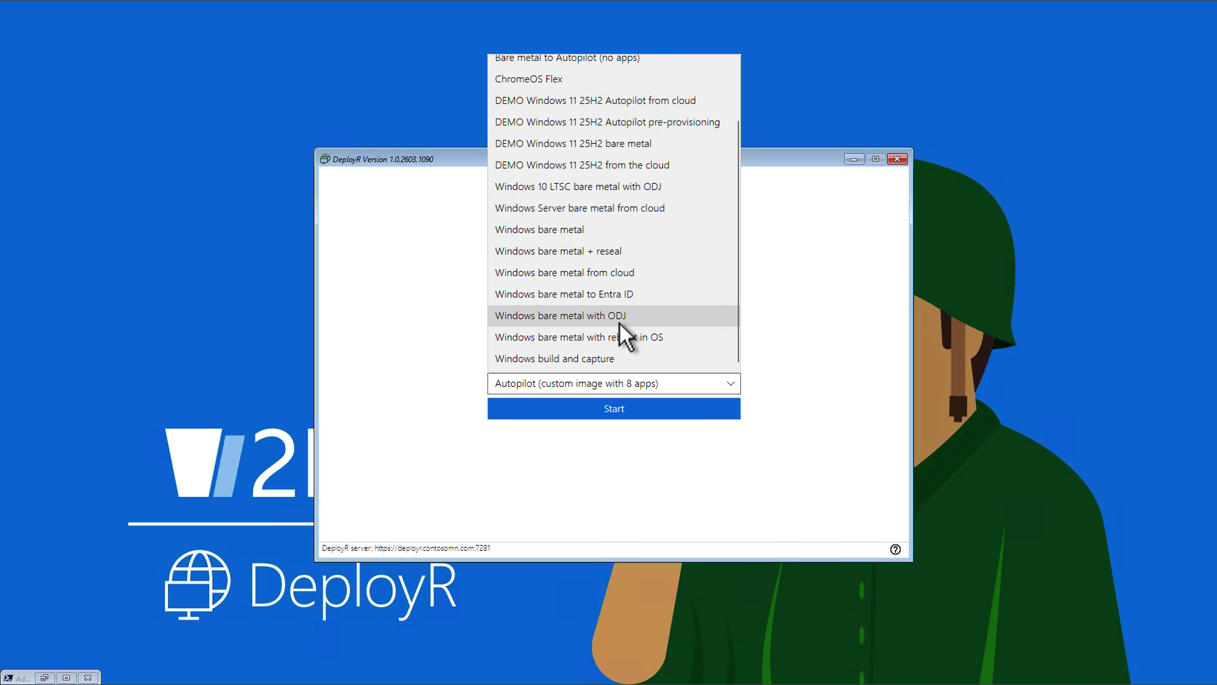Screen dimensions: 1217x685
Task: Choose Windows Server bare metal from cloud
Action: [x=579, y=208]
